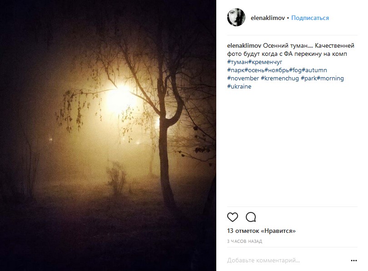Open the #ukraine hashtag
This screenshot has height=271, width=368.
click(239, 87)
